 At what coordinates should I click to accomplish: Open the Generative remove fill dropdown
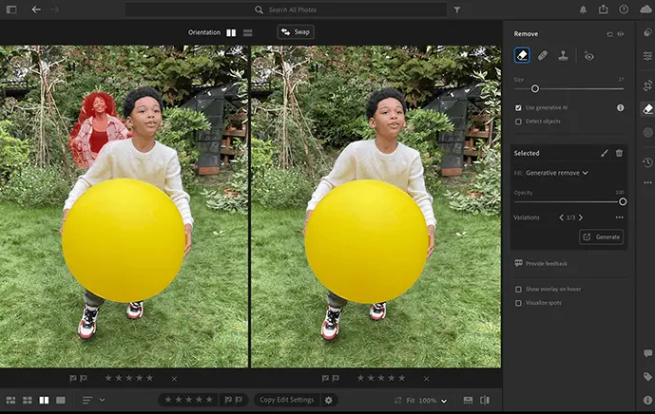coord(557,173)
